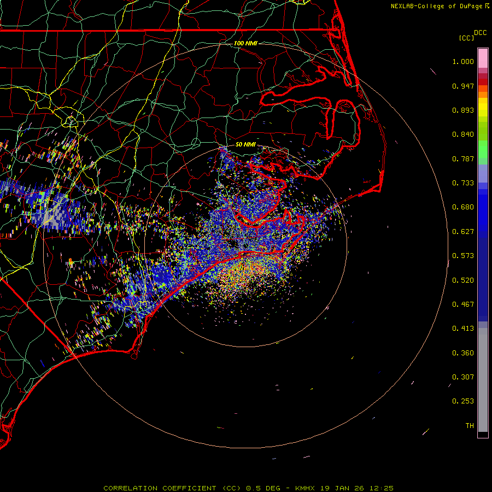The width and height of the screenshot is (492, 492).
Task: Click the 0.307 scale value
Action: click(x=463, y=377)
